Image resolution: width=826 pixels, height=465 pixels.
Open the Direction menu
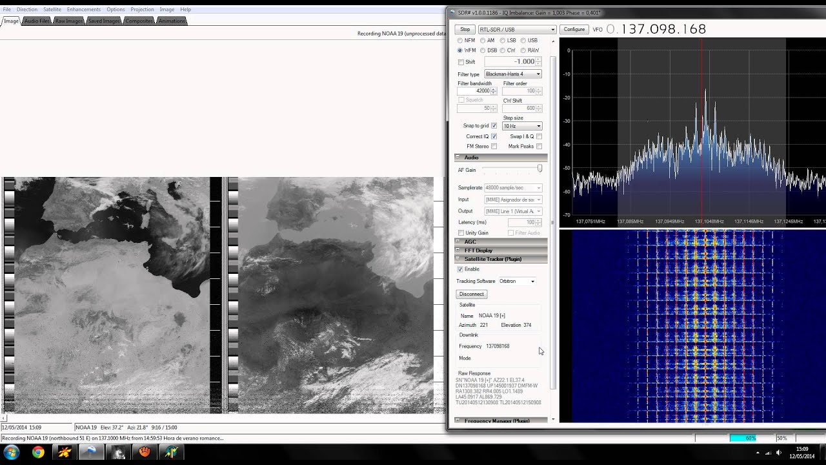tap(27, 10)
